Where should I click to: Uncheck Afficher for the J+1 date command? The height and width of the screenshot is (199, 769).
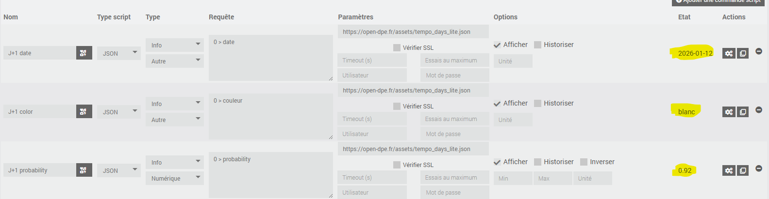[497, 45]
